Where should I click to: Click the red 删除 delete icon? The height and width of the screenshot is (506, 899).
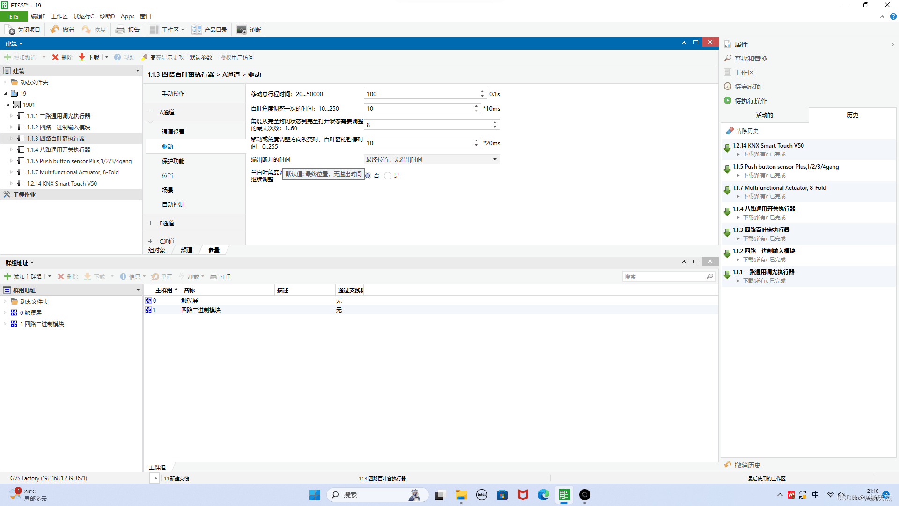click(55, 57)
